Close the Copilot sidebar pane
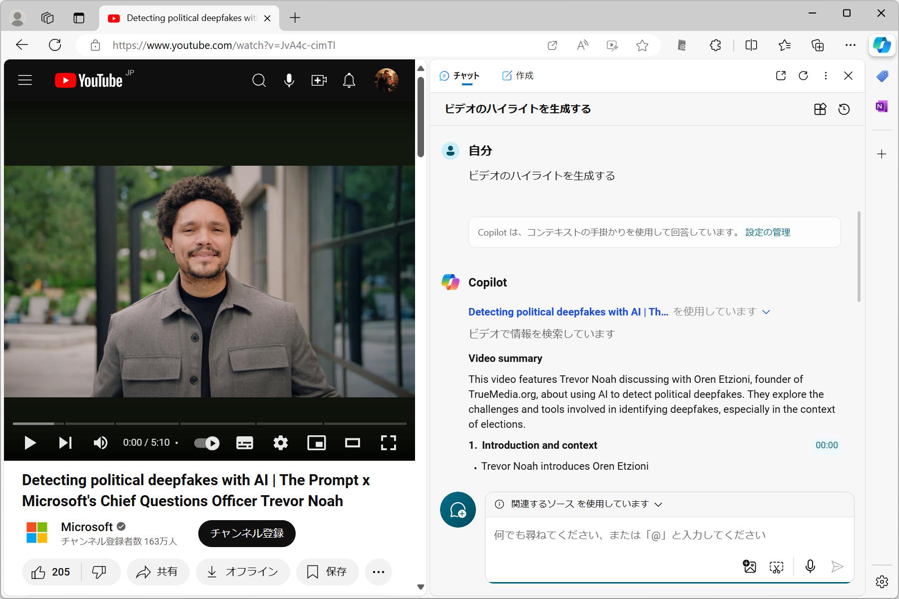Image resolution: width=899 pixels, height=599 pixels. click(x=848, y=75)
